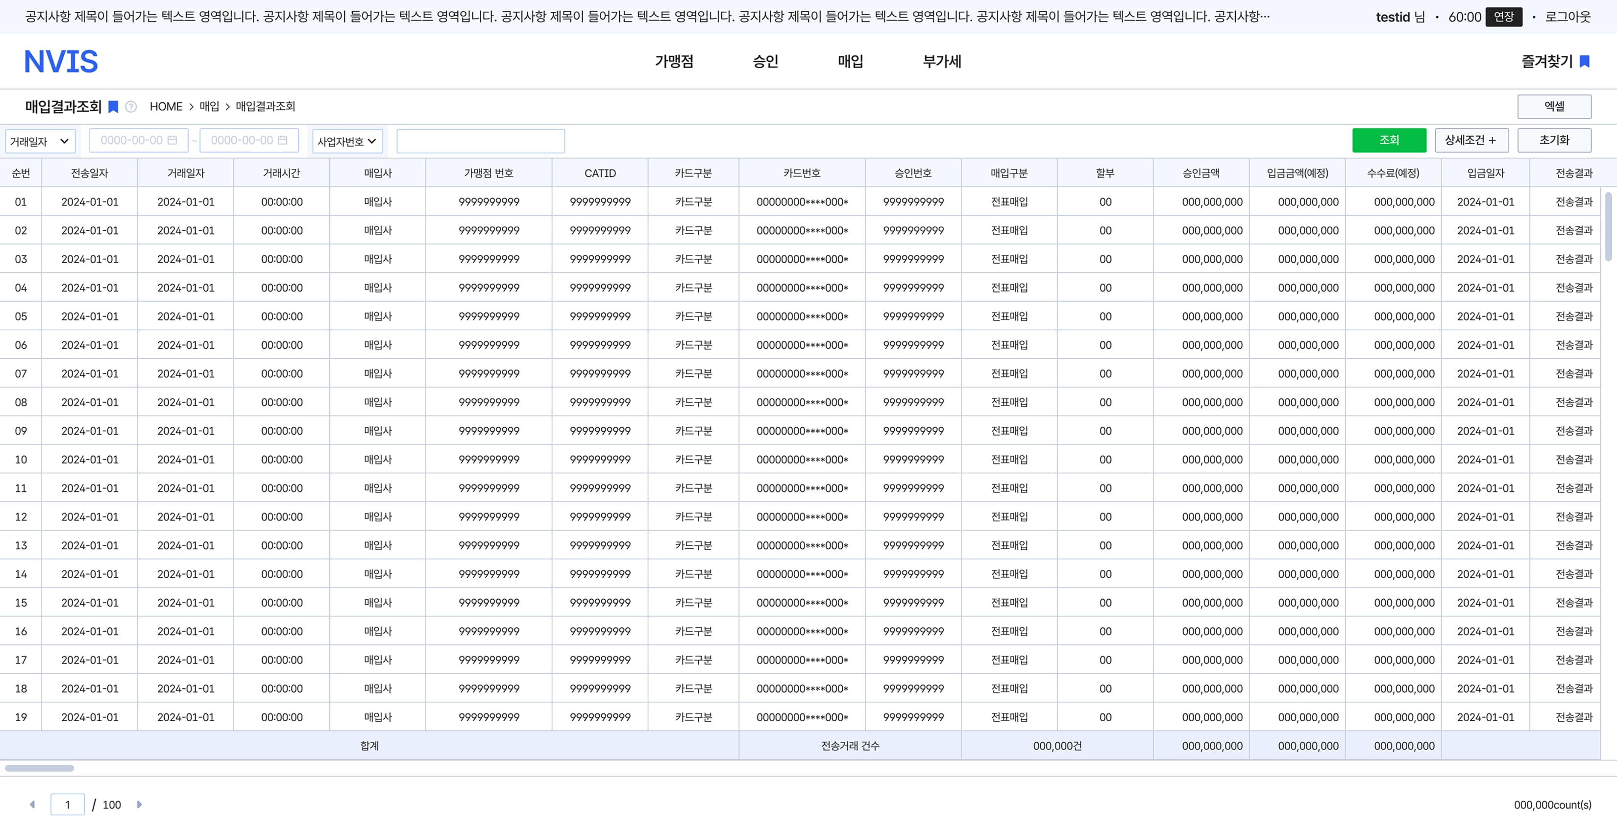Click the testid user name
1617x832 pixels.
click(x=1393, y=17)
